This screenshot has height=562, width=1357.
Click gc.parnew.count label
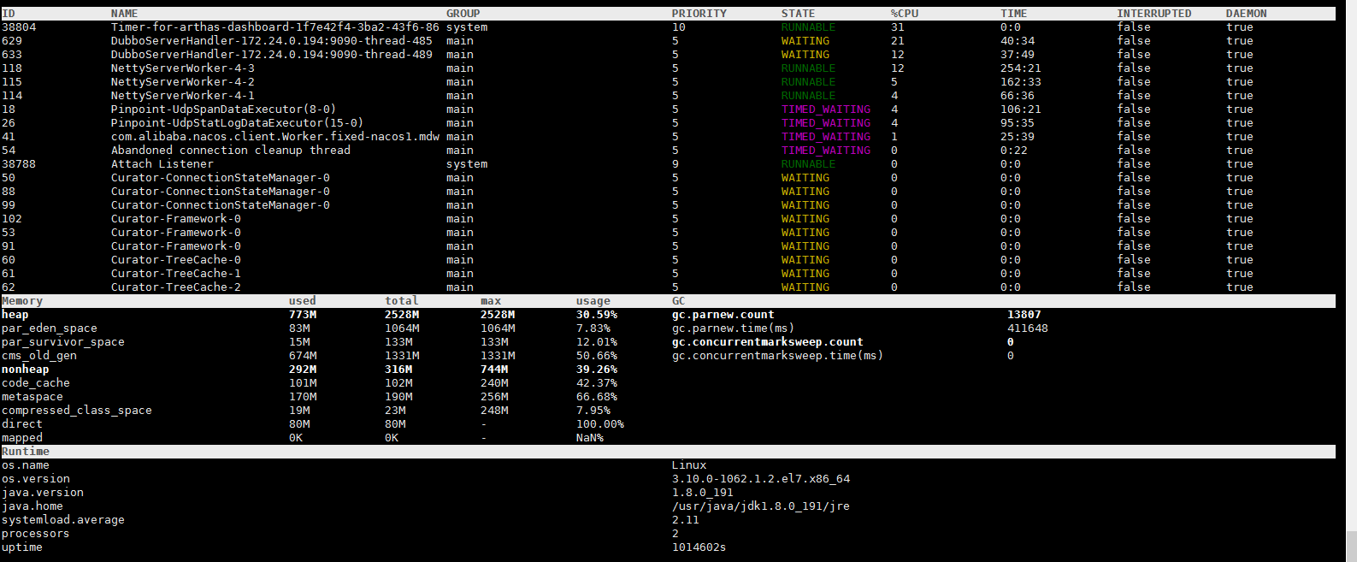click(x=723, y=315)
